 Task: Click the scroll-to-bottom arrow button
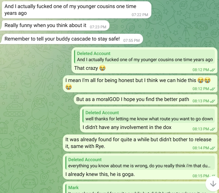(213, 184)
